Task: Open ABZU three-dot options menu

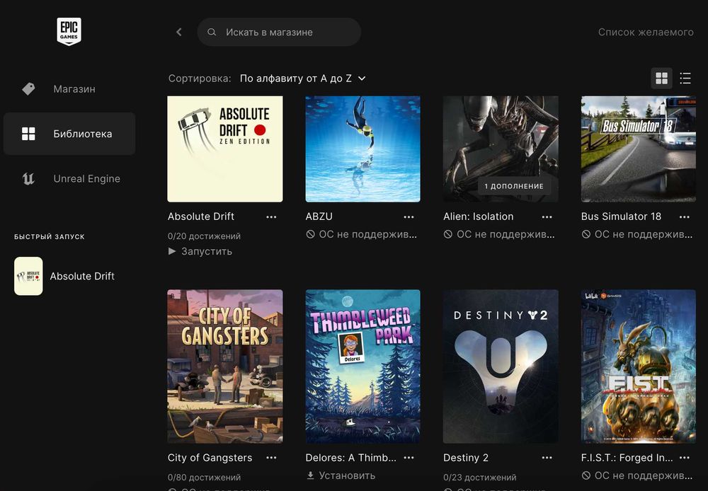Action: 409,217
